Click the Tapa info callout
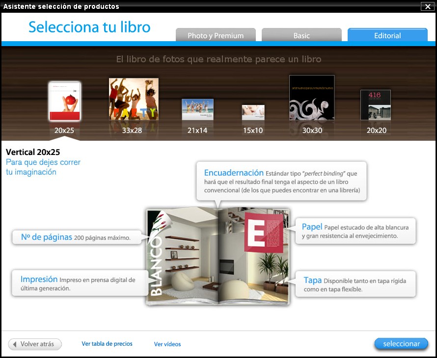This screenshot has height=358, width=437. click(355, 284)
